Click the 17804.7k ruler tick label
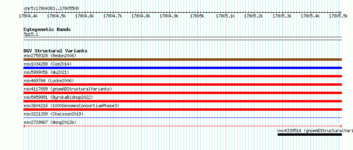The image size is (353, 150). coord(113,16)
